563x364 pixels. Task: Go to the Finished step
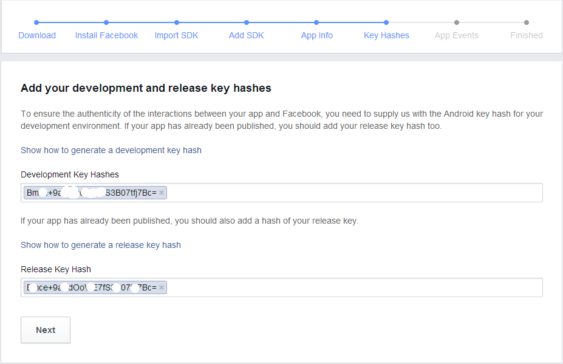527,35
